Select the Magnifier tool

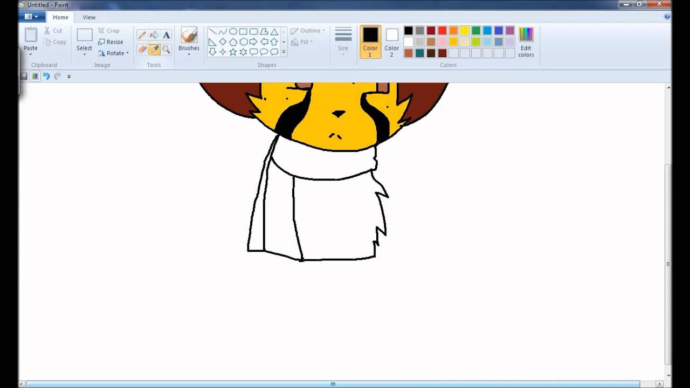[166, 49]
